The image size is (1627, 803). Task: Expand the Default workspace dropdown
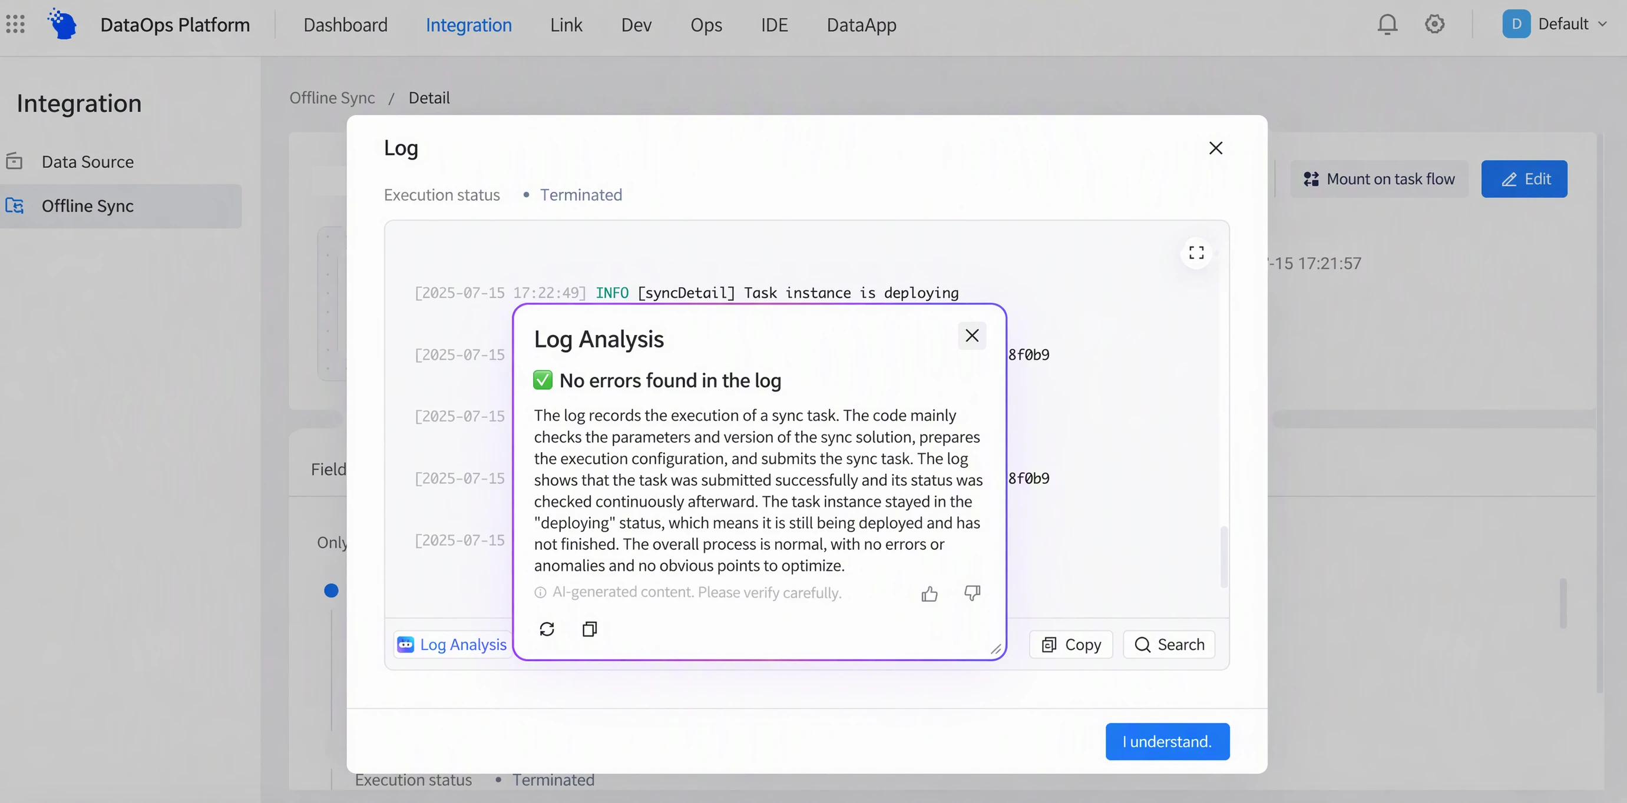(1573, 24)
